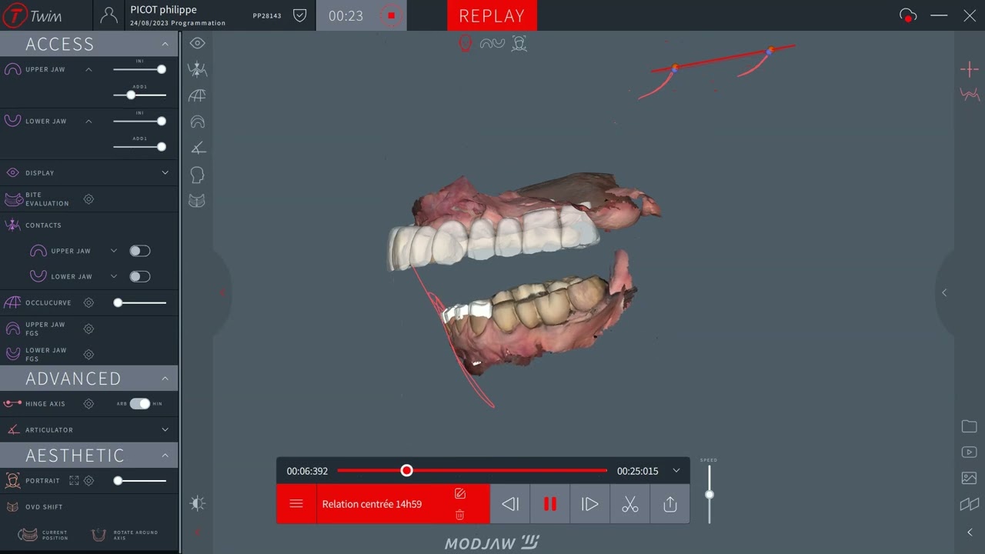Cut the recording with scissors icon
Viewport: 985px width, 554px height.
(630, 504)
